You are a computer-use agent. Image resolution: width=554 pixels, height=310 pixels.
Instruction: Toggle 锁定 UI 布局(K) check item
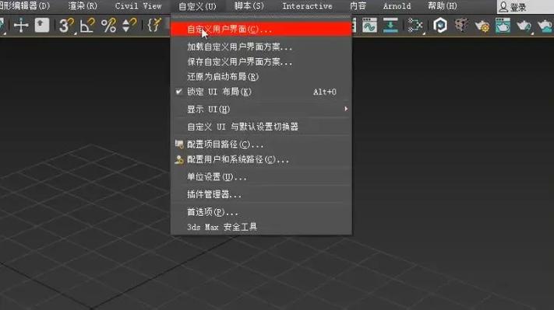pos(261,92)
